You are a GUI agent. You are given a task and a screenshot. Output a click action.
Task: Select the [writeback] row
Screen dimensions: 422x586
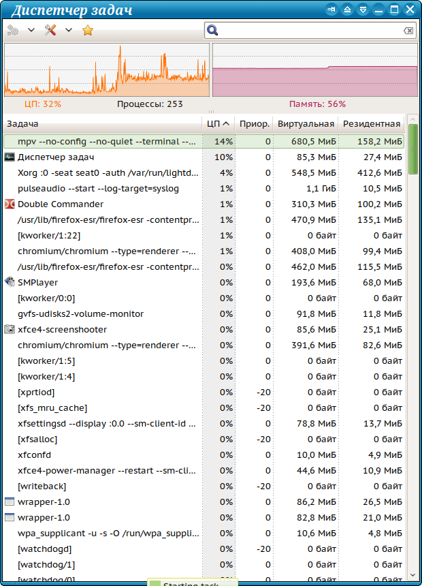click(x=204, y=487)
